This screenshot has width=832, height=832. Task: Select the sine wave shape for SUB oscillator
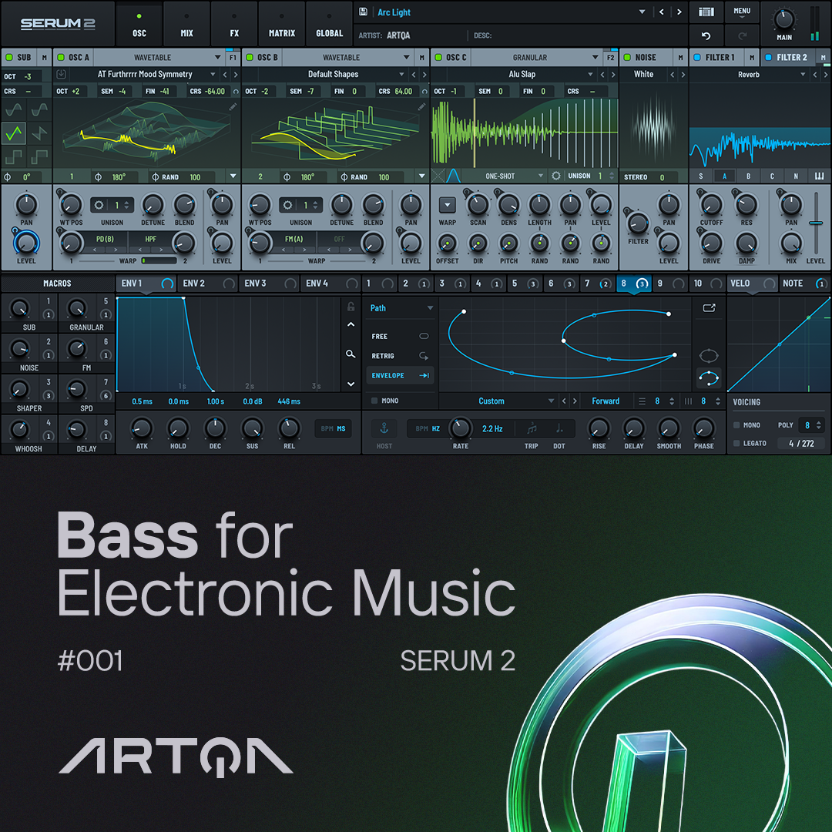pyautogui.click(x=14, y=110)
